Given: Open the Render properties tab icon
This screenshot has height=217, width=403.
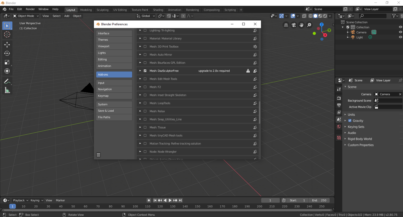Looking at the screenshot, I should (339, 98).
